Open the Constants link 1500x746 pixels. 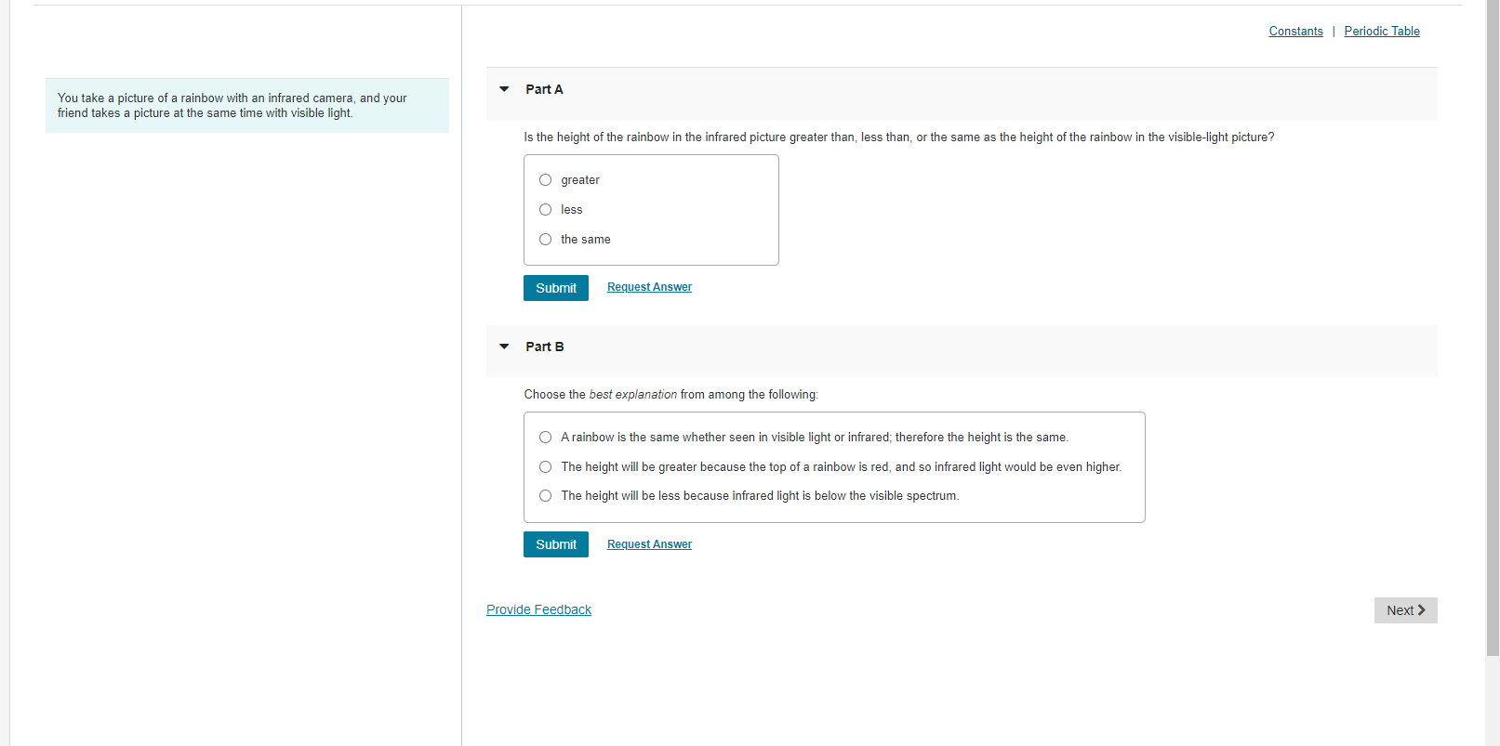point(1295,32)
